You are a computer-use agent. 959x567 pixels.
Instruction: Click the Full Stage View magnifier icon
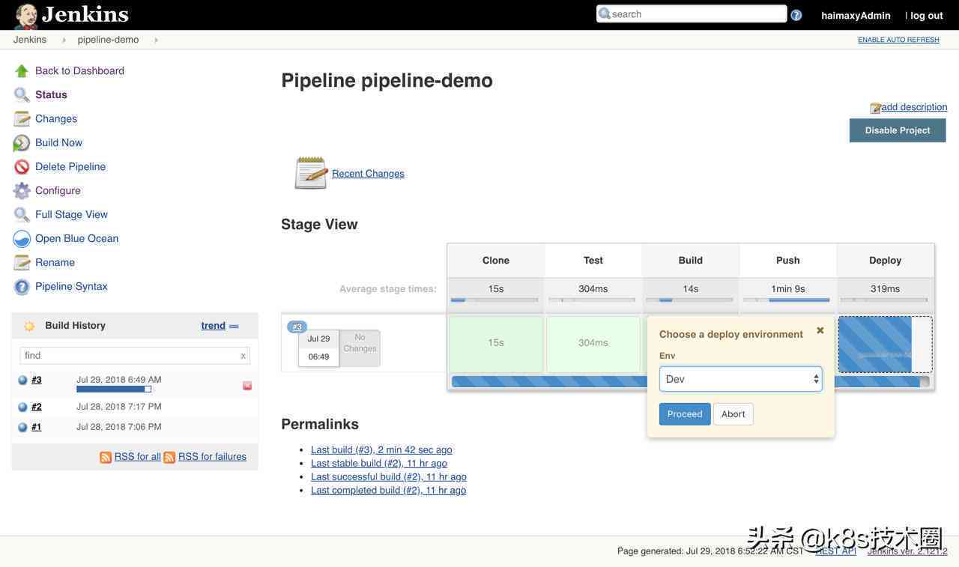[x=22, y=215]
